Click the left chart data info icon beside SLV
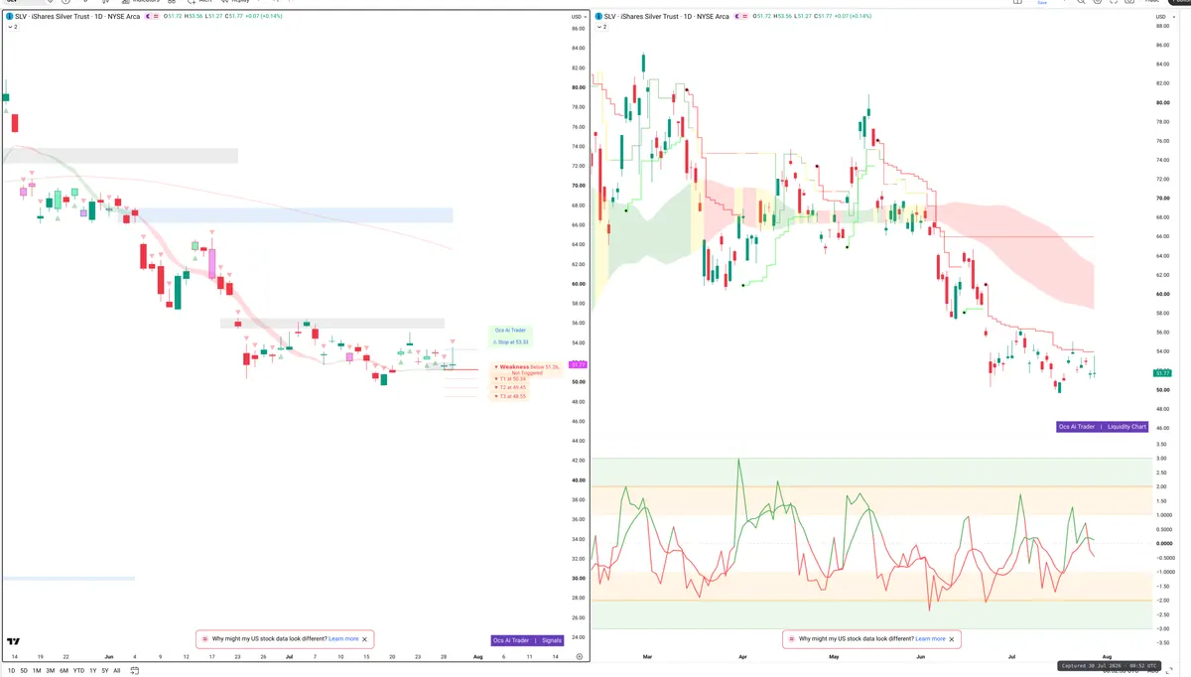 click(10, 17)
